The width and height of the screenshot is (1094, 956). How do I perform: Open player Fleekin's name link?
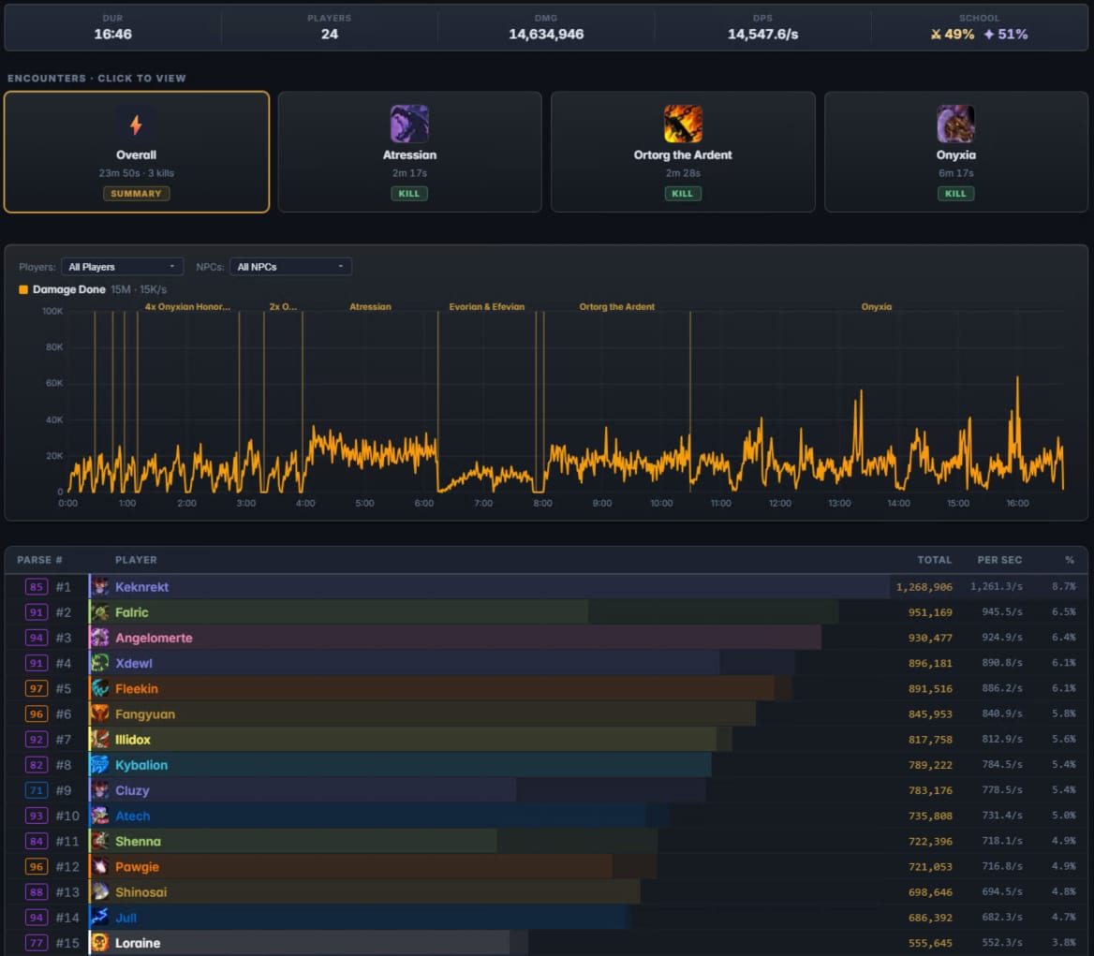click(x=137, y=689)
